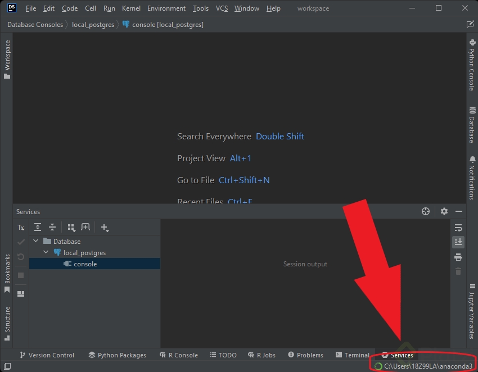
Task: Open the Tools menu
Action: pyautogui.click(x=201, y=8)
